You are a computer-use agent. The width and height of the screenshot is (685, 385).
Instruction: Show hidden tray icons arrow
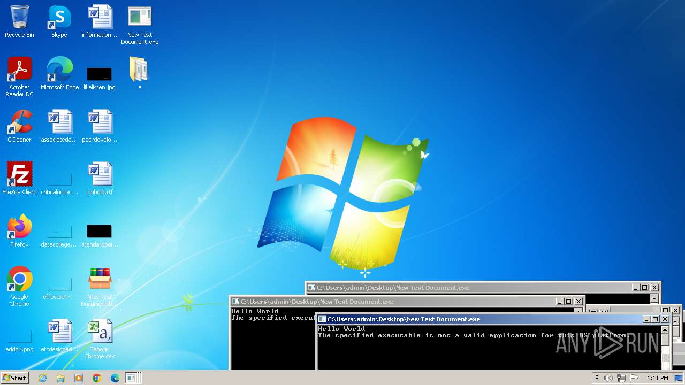coord(597,378)
